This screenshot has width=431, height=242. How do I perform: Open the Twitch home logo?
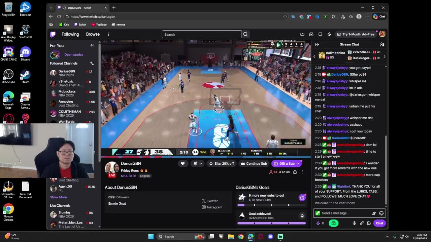coord(53,34)
